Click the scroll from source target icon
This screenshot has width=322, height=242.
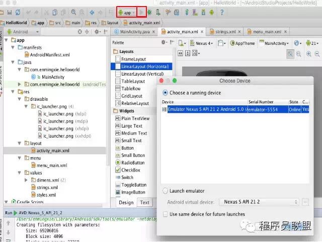(x=79, y=32)
